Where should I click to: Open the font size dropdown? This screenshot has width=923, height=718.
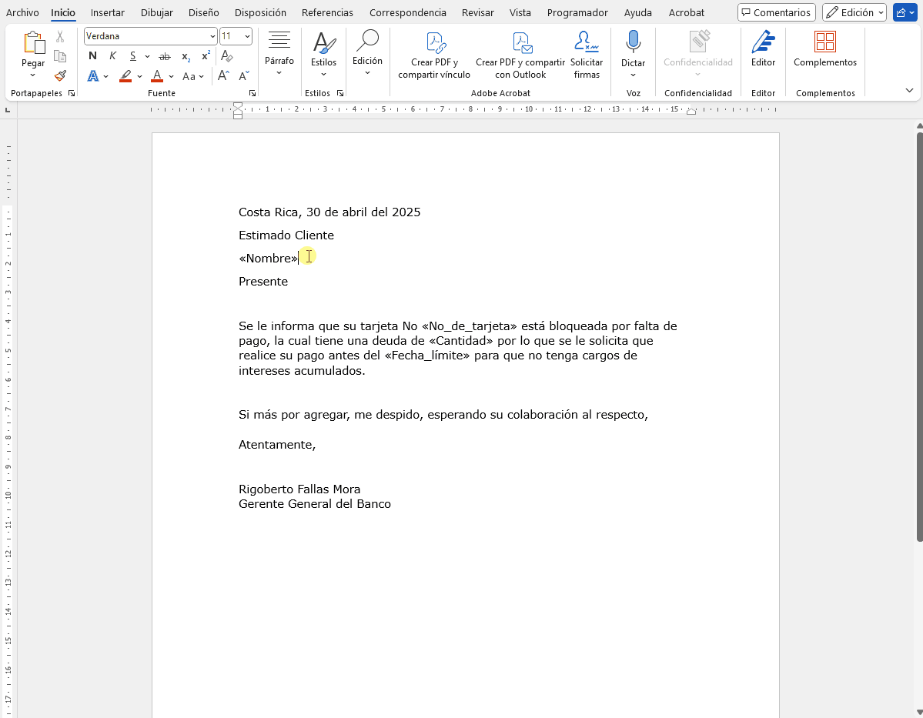[246, 36]
